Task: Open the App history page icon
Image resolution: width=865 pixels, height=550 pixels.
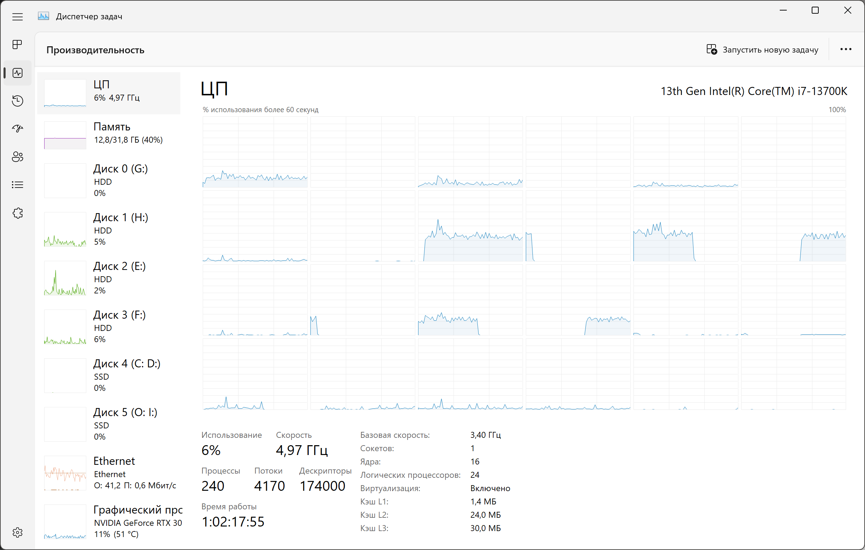Action: [17, 101]
